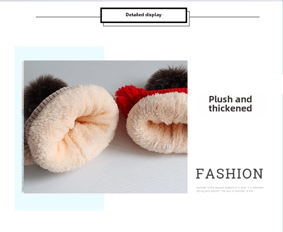This screenshot has height=232, width=283.
Task: Click the gray strip at page top
Action: pyautogui.click(x=141, y=1)
